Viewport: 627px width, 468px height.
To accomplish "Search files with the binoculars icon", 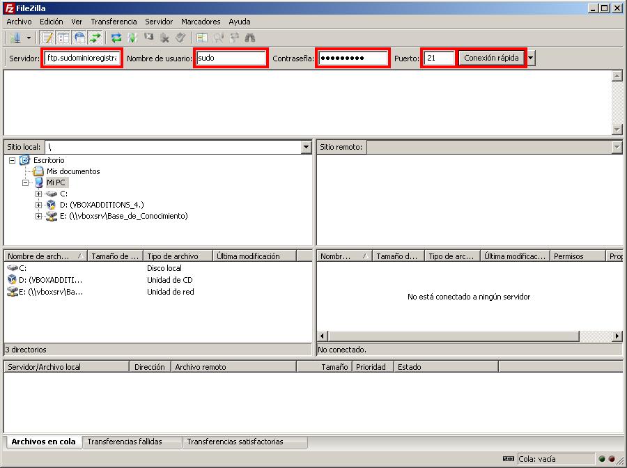I will (250, 38).
